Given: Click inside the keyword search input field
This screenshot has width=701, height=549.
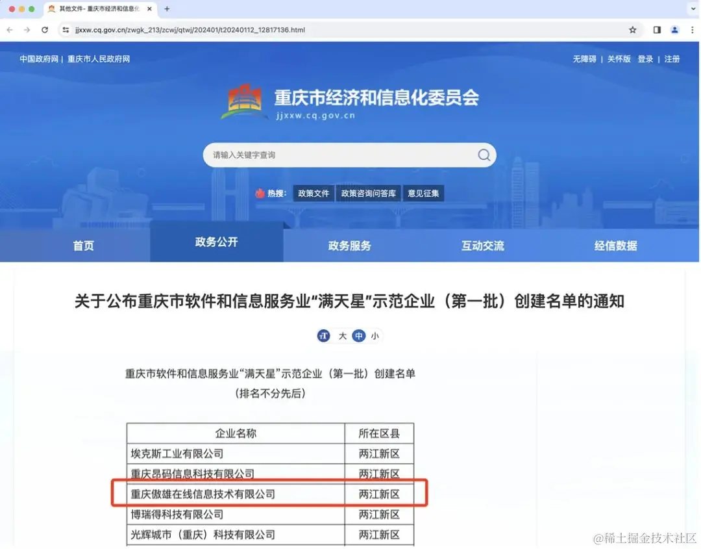Looking at the screenshot, I should 325,155.
